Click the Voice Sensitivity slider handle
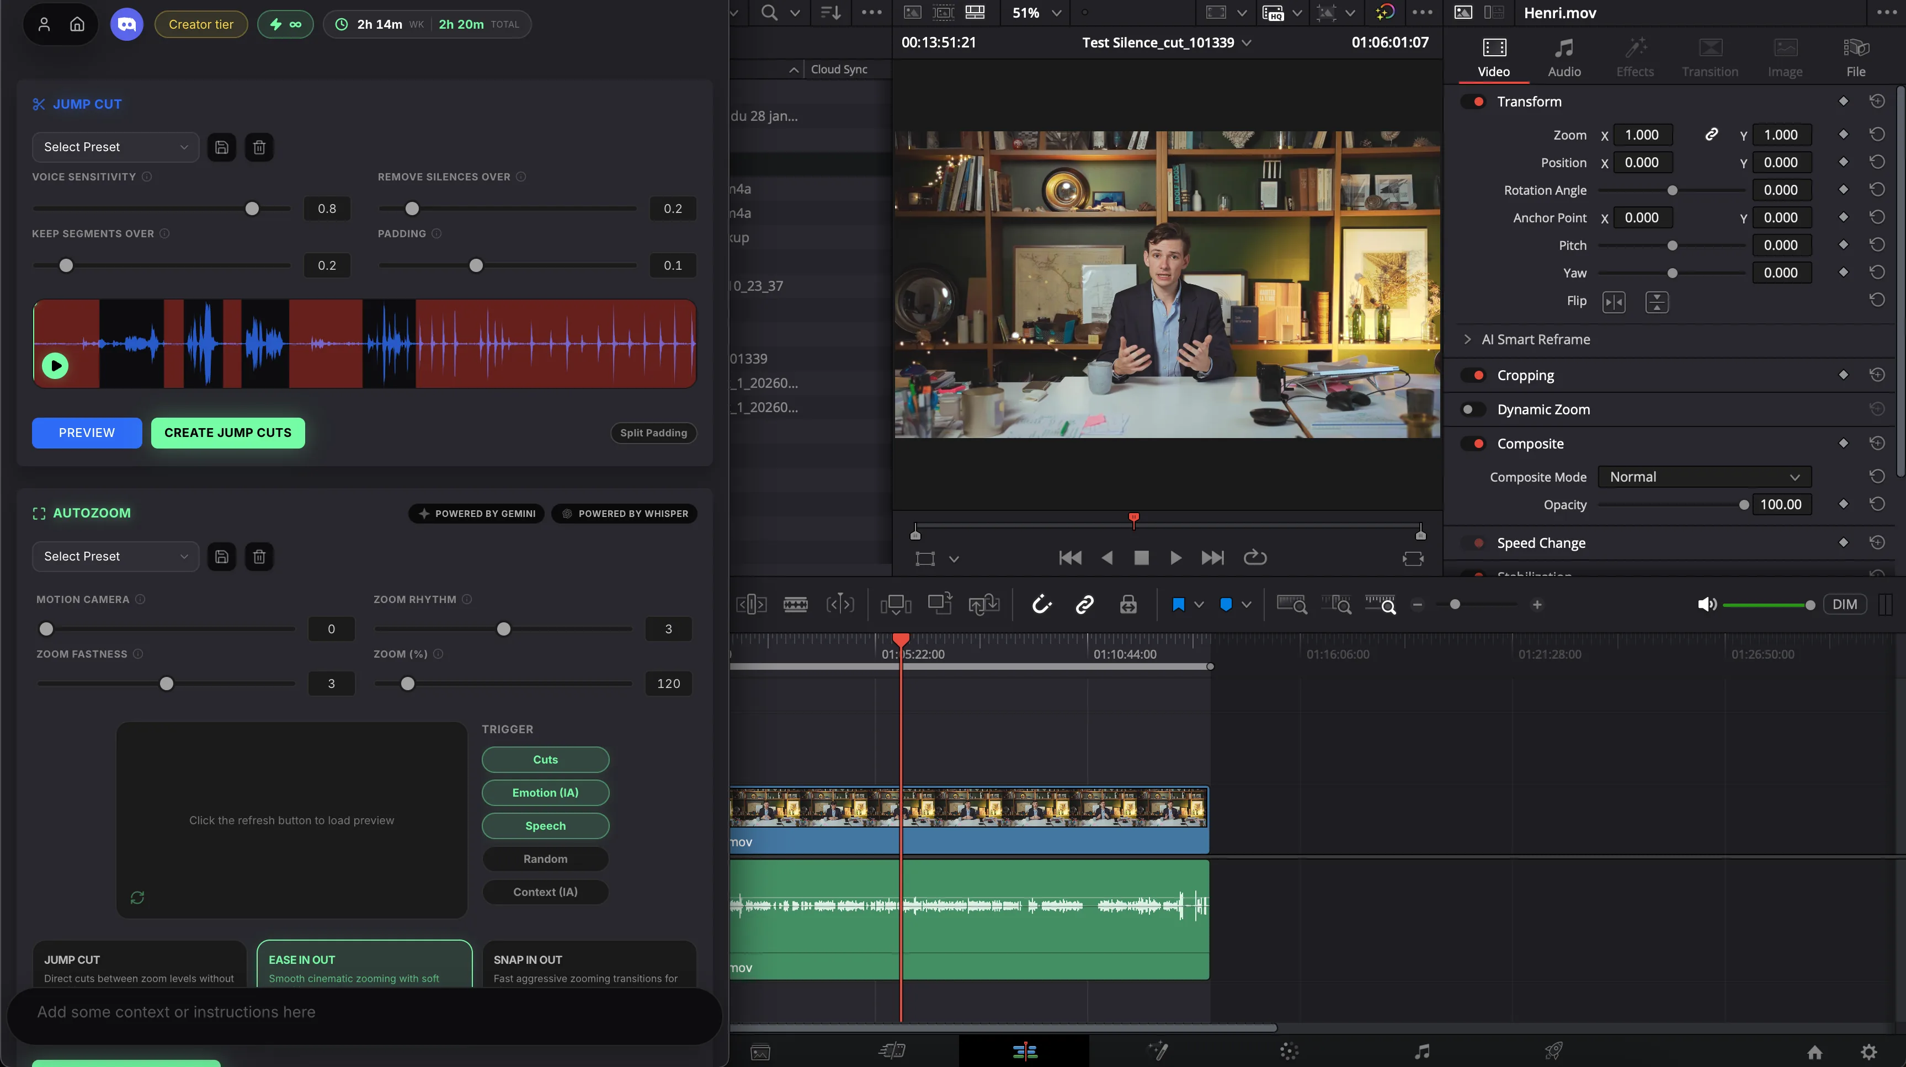 tap(252, 209)
